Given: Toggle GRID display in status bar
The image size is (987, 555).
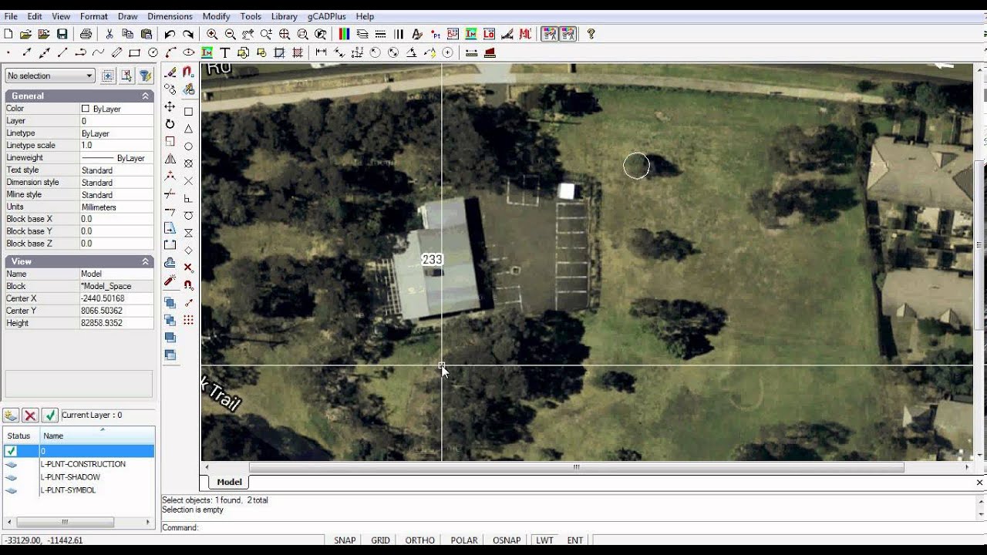Looking at the screenshot, I should (381, 540).
